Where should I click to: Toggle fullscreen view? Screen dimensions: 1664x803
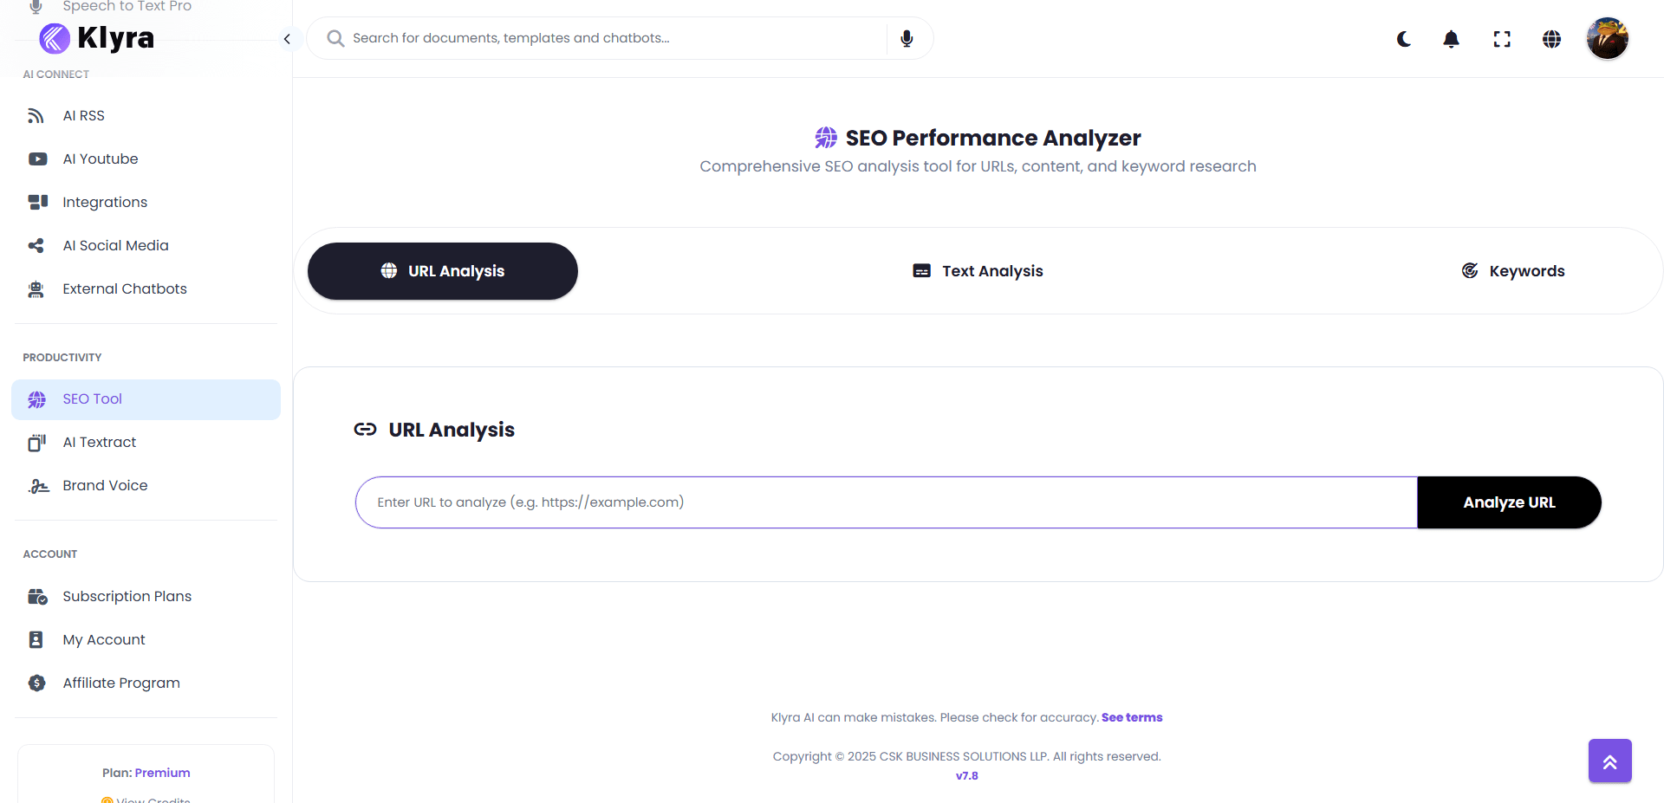click(x=1502, y=39)
